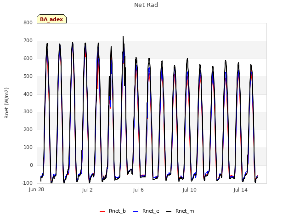Toggle the Rnet_m legend entry
Image resolution: width=294 pixels, height=220 pixels.
(x=180, y=211)
